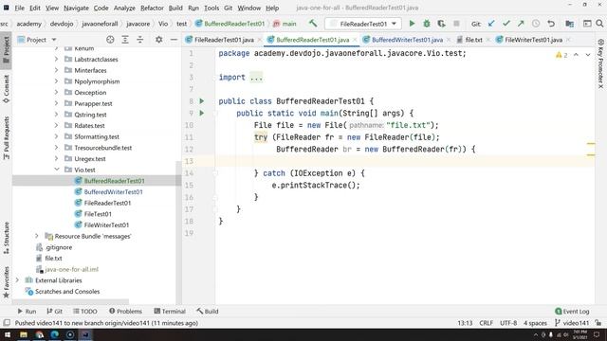Expand the Minterfaces folder
607x341 pixels.
(x=57, y=70)
